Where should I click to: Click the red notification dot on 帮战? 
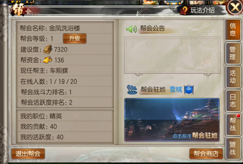239,116
